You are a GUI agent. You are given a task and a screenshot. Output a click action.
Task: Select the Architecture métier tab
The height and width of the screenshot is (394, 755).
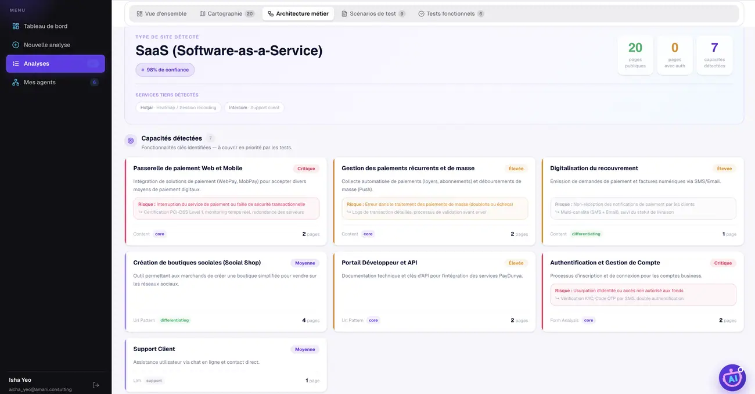[x=298, y=13]
